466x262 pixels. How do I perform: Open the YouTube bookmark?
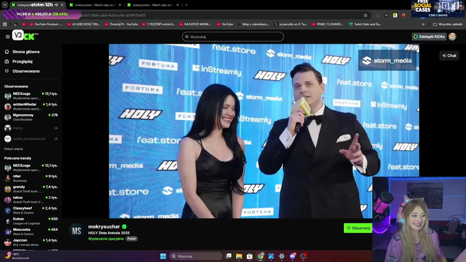225,24
